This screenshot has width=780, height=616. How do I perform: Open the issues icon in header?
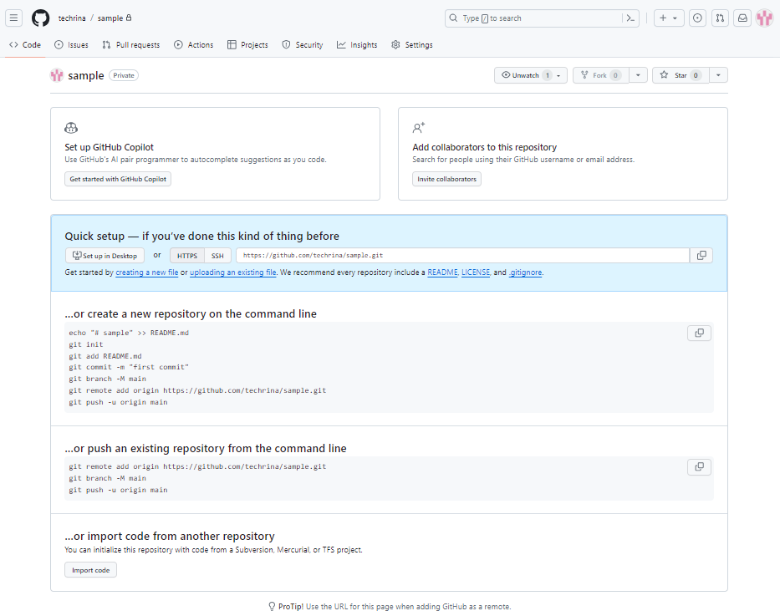coord(697,18)
